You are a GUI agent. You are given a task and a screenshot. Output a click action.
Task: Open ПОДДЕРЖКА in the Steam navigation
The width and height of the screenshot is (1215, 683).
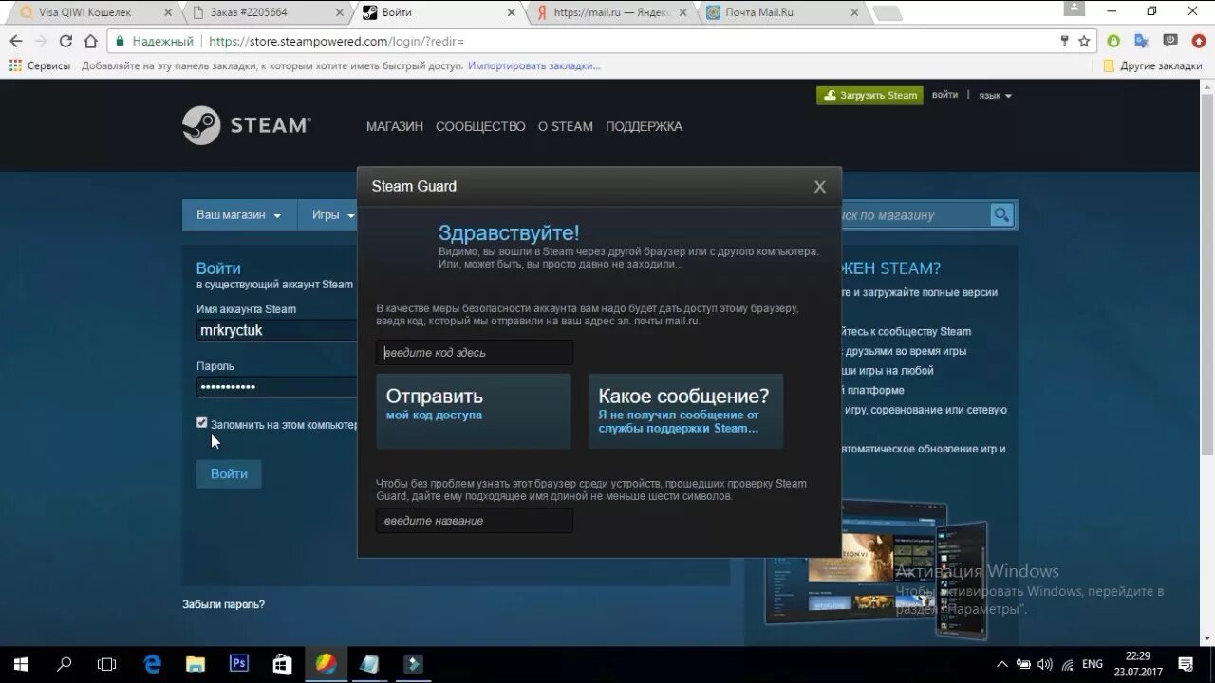coord(644,126)
